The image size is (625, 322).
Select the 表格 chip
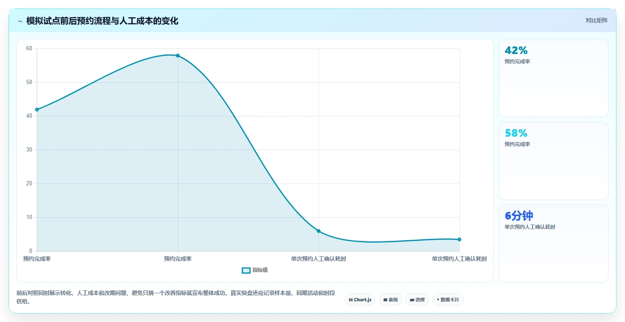[x=390, y=300]
